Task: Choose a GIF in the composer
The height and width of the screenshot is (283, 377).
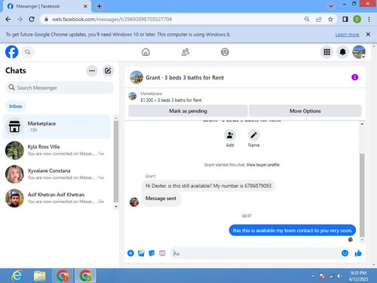Action: pos(162,253)
